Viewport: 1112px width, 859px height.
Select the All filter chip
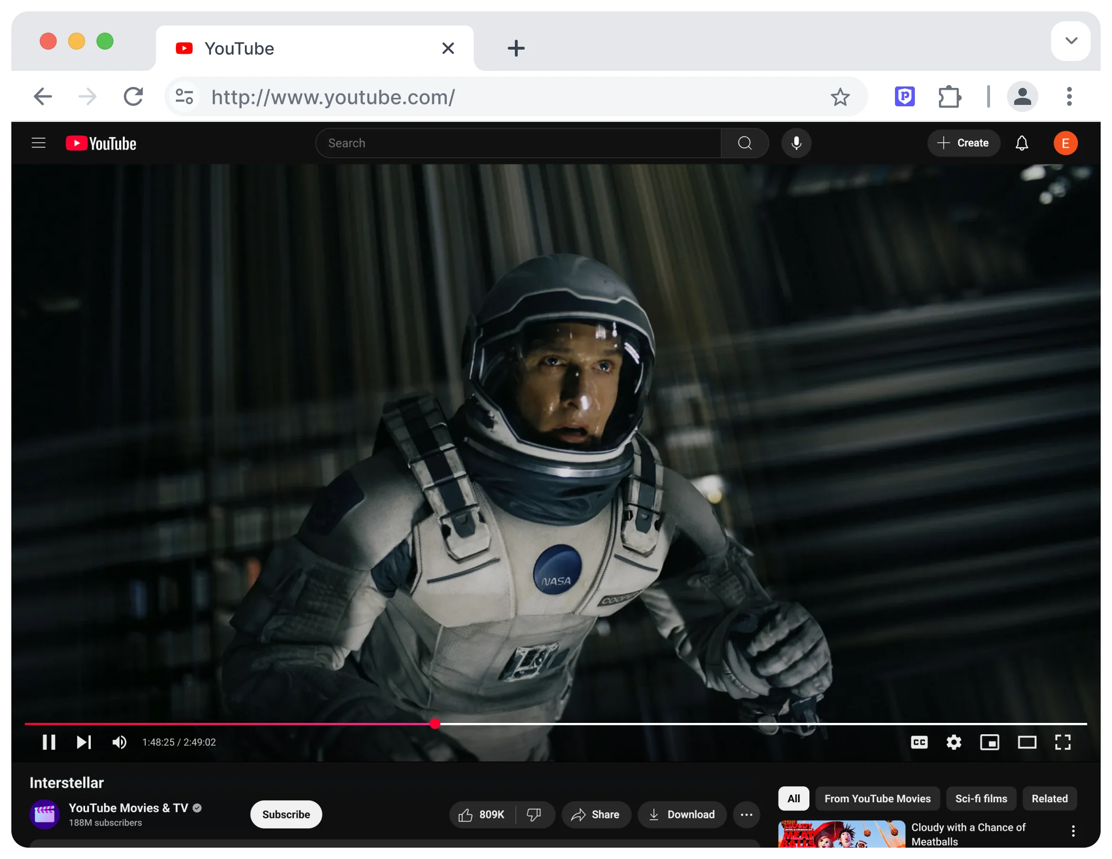[x=793, y=799]
